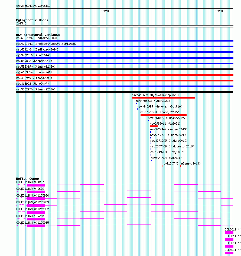Click the blue bar under nsv6337654
Screen dimensions: 241x256
tap(125, 41)
